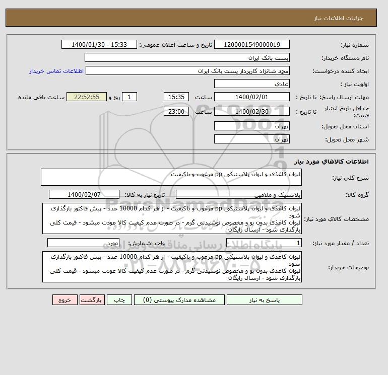Image resolution: width=388 pixels, height=375 pixels.
Task: Click the goods group field 'پلاستیک و ملامین'
Action: tap(238, 194)
